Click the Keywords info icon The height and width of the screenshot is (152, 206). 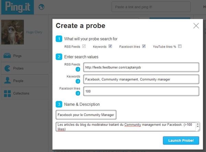[x=78, y=81]
